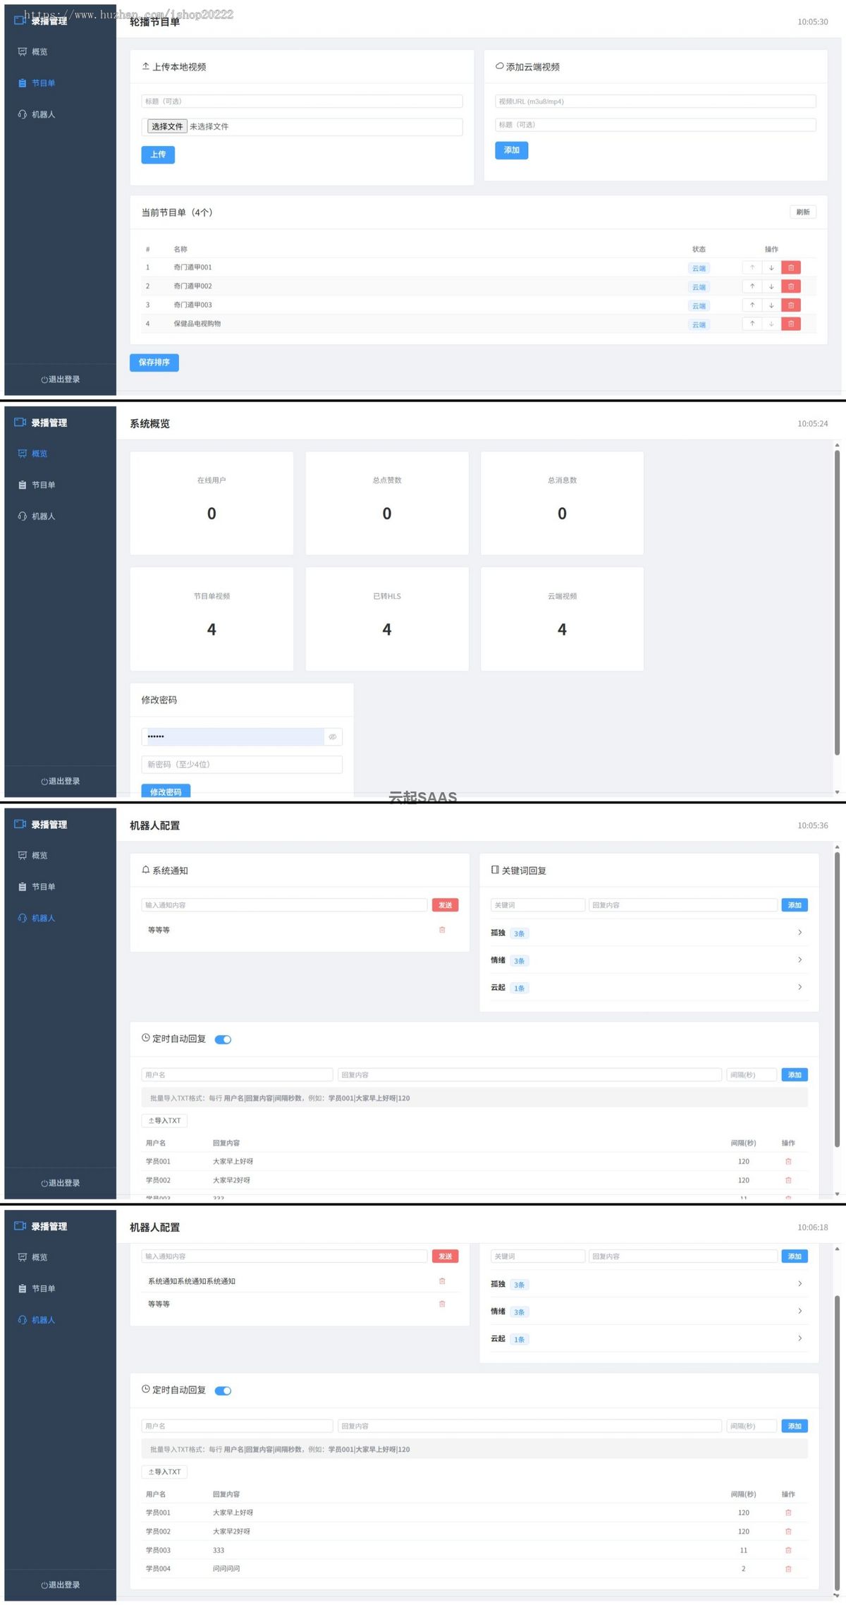Save the playlist order with 保存排序
The height and width of the screenshot is (1605, 846).
point(154,363)
